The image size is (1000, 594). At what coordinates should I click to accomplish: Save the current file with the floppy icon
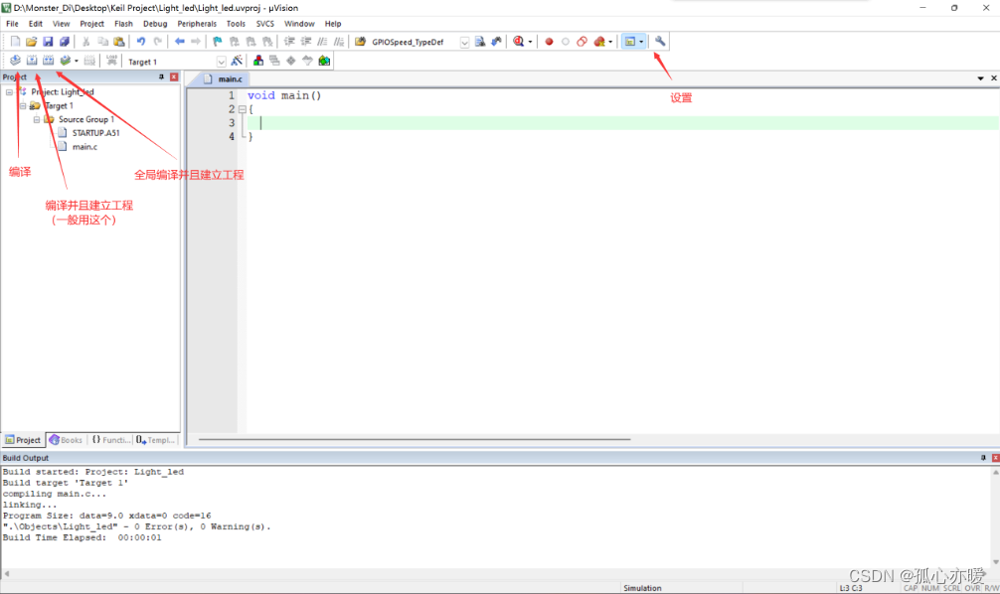(48, 42)
